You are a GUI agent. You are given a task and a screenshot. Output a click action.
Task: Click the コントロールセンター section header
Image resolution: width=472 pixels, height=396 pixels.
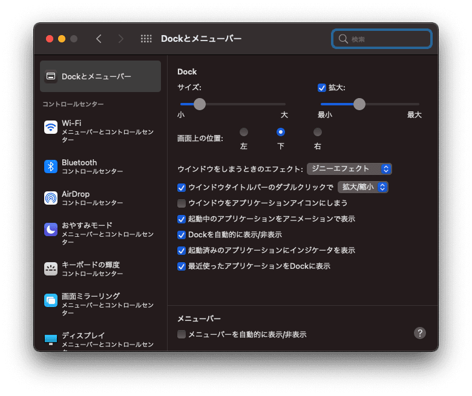click(x=73, y=104)
